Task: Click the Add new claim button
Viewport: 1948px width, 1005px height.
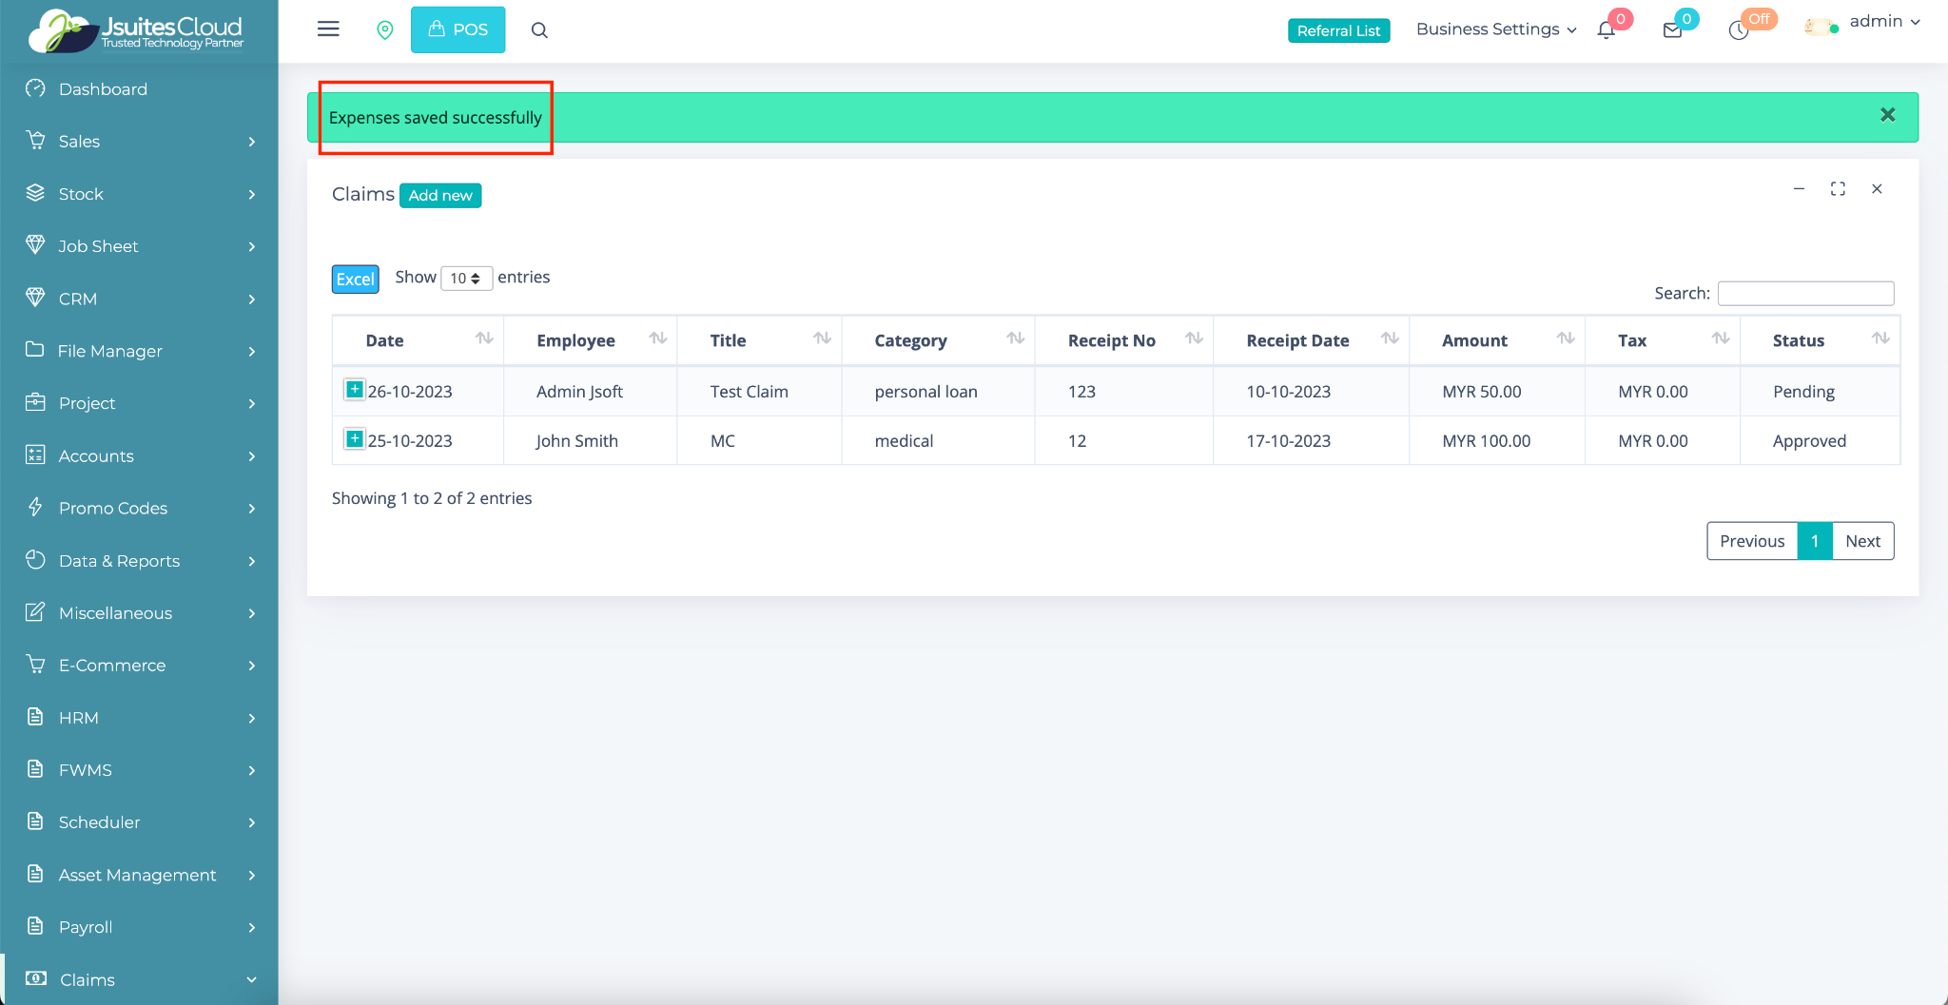Action: point(440,195)
